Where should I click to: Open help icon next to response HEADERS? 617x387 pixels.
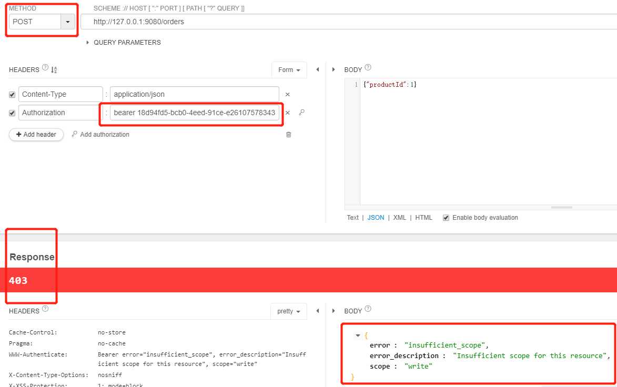(x=45, y=309)
